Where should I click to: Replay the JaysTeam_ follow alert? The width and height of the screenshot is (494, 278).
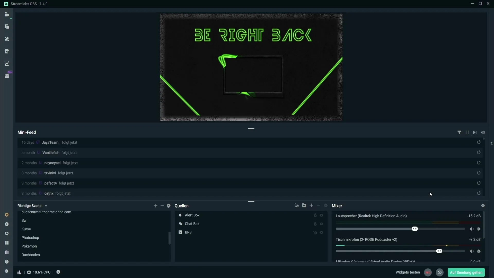[479, 142]
